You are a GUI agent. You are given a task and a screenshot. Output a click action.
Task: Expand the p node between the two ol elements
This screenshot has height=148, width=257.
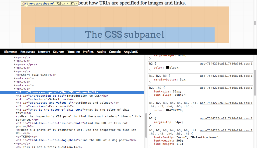coord(14,82)
